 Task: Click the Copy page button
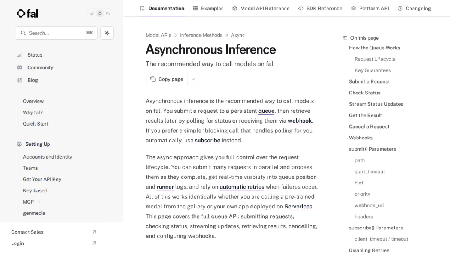(x=166, y=79)
